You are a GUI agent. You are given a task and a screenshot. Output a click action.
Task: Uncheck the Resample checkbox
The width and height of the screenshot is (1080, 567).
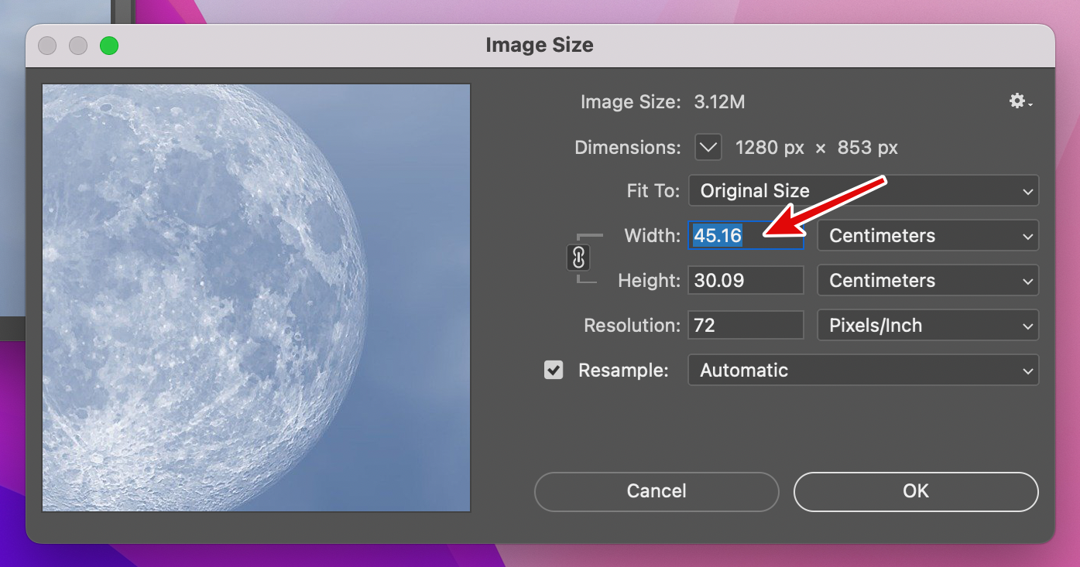coord(554,370)
